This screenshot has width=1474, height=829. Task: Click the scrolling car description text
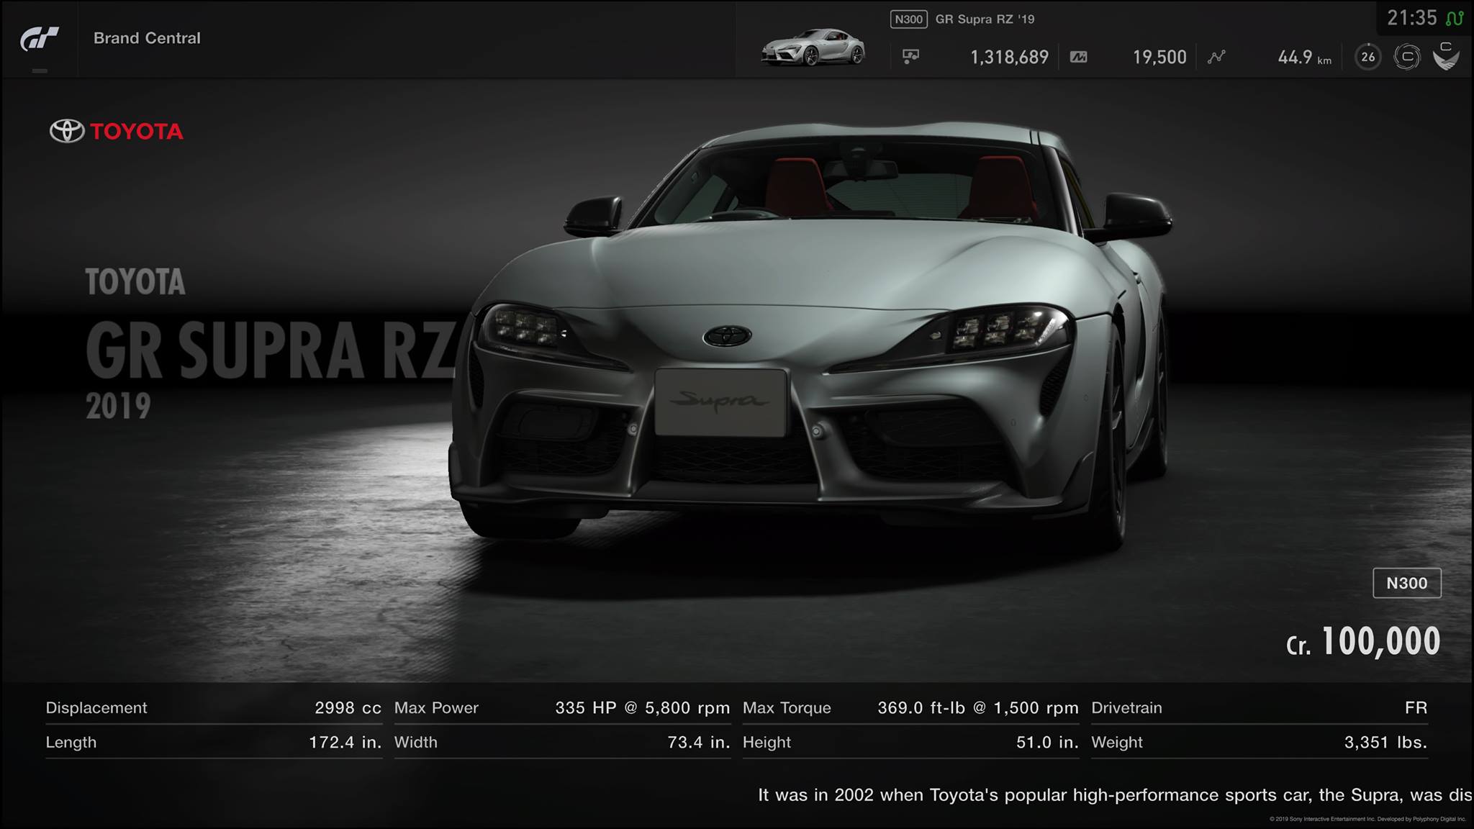click(x=1114, y=795)
